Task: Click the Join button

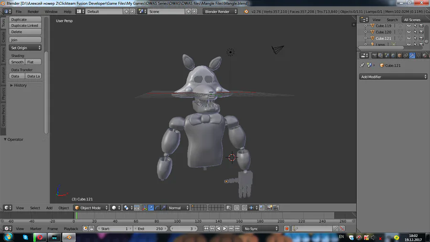Action: click(25, 40)
